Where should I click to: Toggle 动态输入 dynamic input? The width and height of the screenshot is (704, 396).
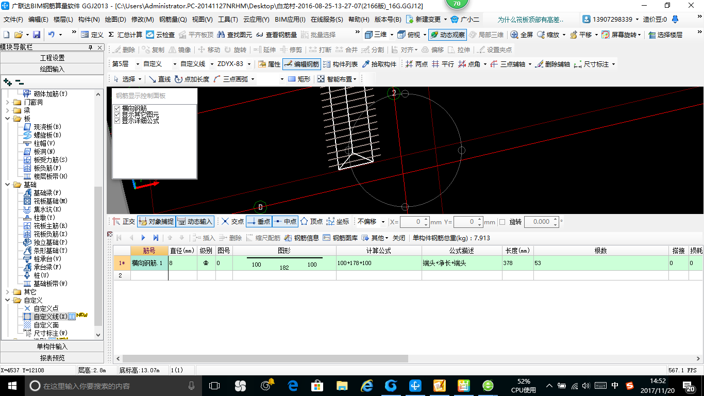(x=195, y=222)
